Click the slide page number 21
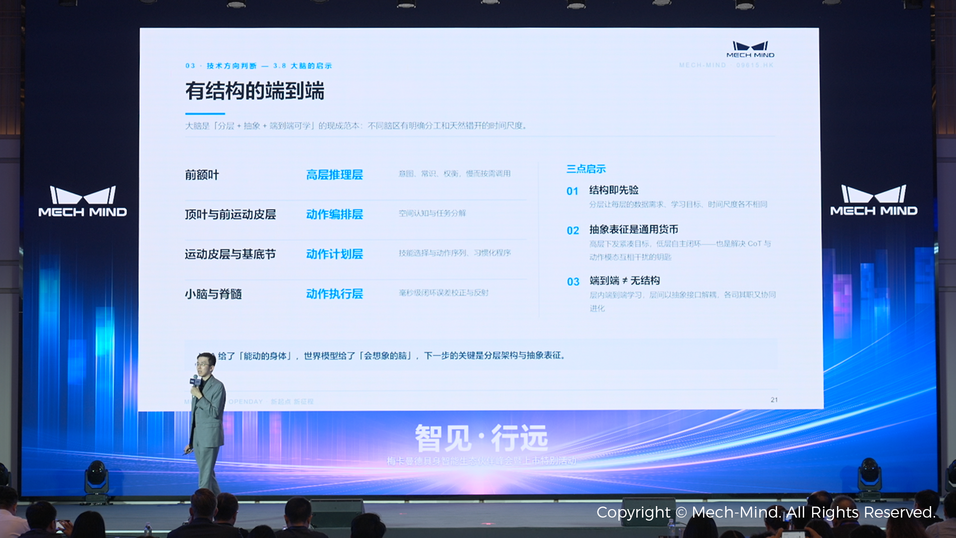The height and width of the screenshot is (538, 956). coord(774,400)
